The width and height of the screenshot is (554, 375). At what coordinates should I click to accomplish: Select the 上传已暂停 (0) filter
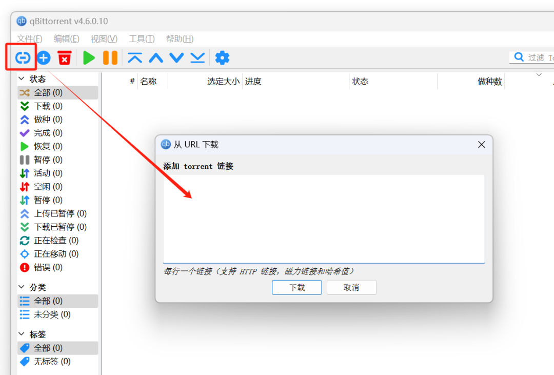click(58, 213)
